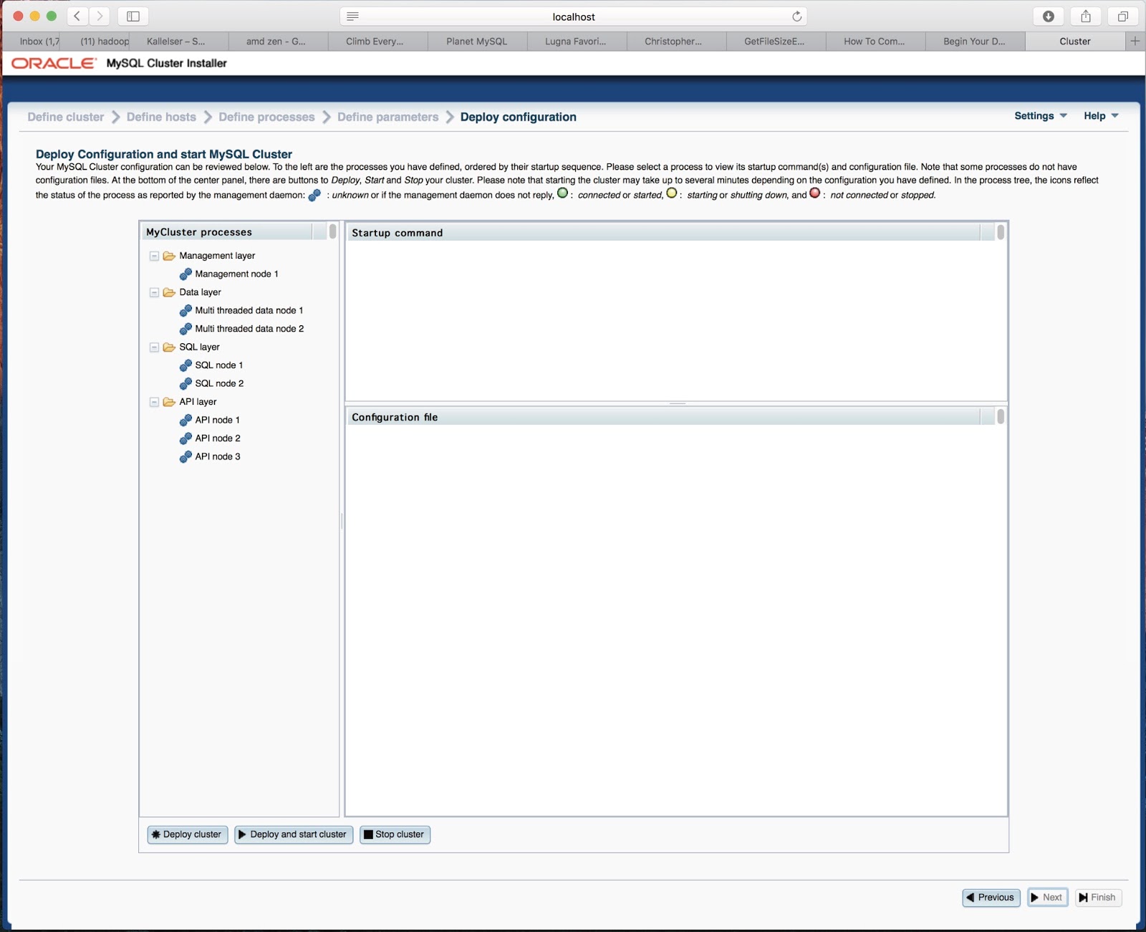Toggle the Safari sidebar
The height and width of the screenshot is (932, 1146).
(x=133, y=16)
